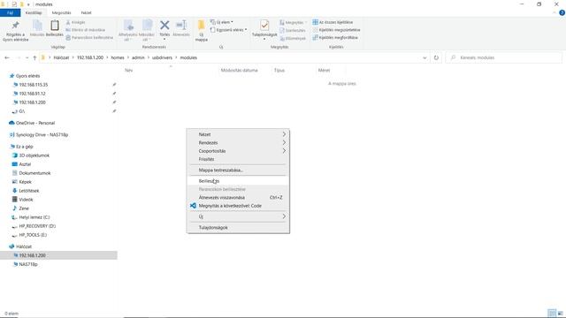This screenshot has height=318, width=566.
Task: Click homes in the address breadcrumb
Action: coord(118,57)
